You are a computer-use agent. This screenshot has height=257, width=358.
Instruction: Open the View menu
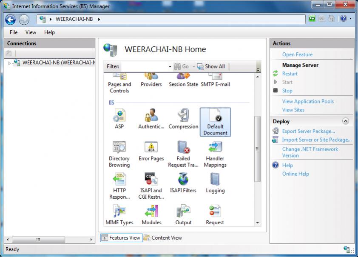coord(31,32)
